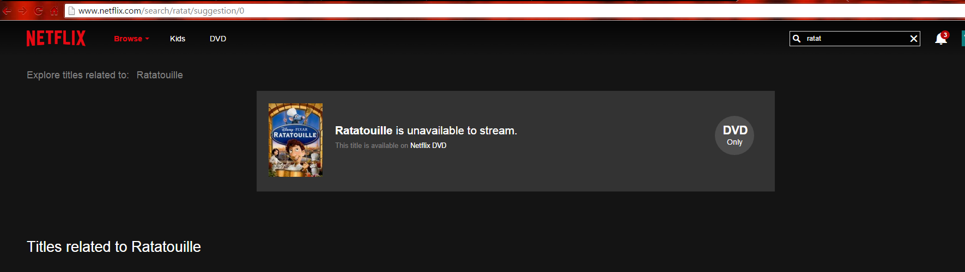Click the bold Ratatouille title text
This screenshot has width=965, height=272.
(x=363, y=131)
